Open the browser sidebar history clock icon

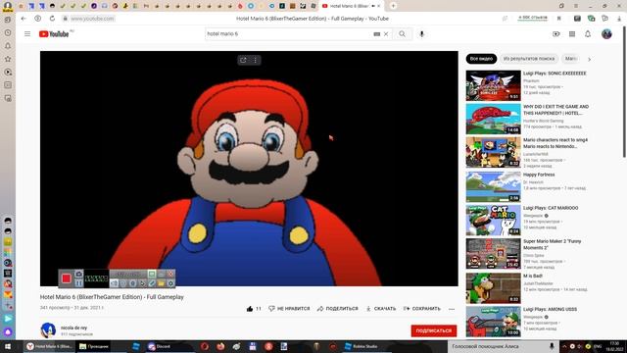pos(8,32)
